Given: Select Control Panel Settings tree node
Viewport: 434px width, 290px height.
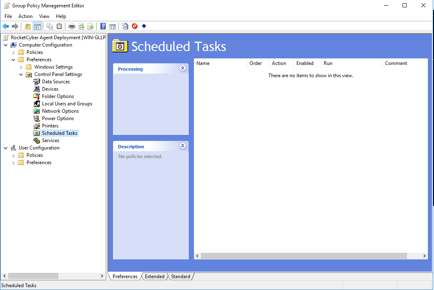Looking at the screenshot, I should (x=58, y=74).
